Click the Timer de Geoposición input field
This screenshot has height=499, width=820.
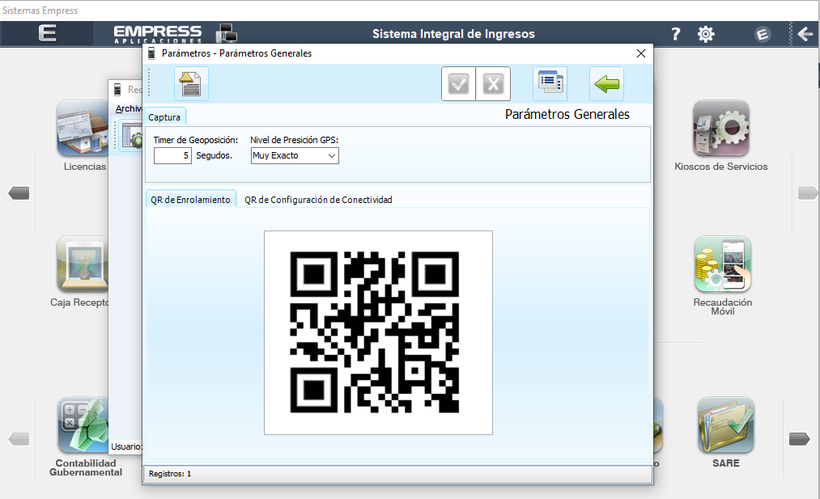(x=172, y=156)
